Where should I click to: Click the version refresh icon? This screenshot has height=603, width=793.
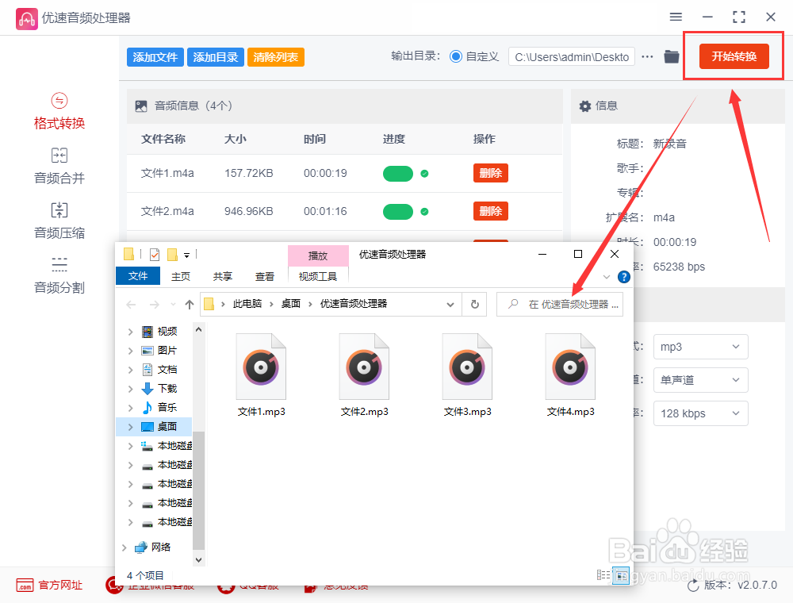pyautogui.click(x=693, y=586)
